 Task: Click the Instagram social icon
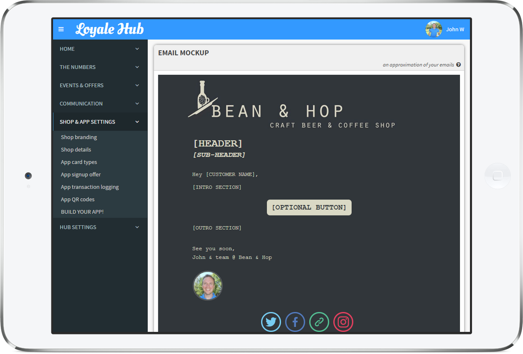[343, 322]
